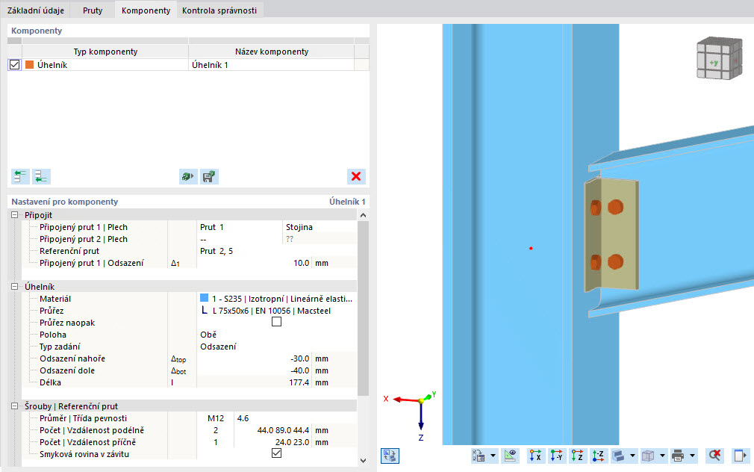754x472 pixels.
Task: Switch to the Základní údaje tab
Action: click(36, 10)
